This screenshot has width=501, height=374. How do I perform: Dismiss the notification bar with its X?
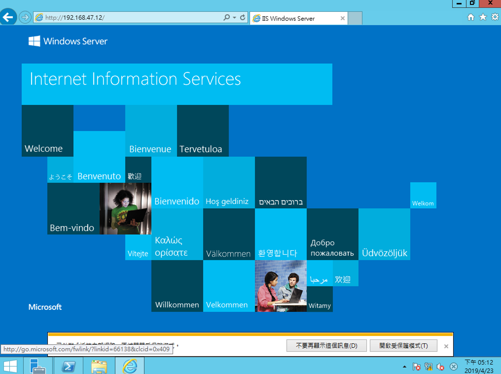446,346
